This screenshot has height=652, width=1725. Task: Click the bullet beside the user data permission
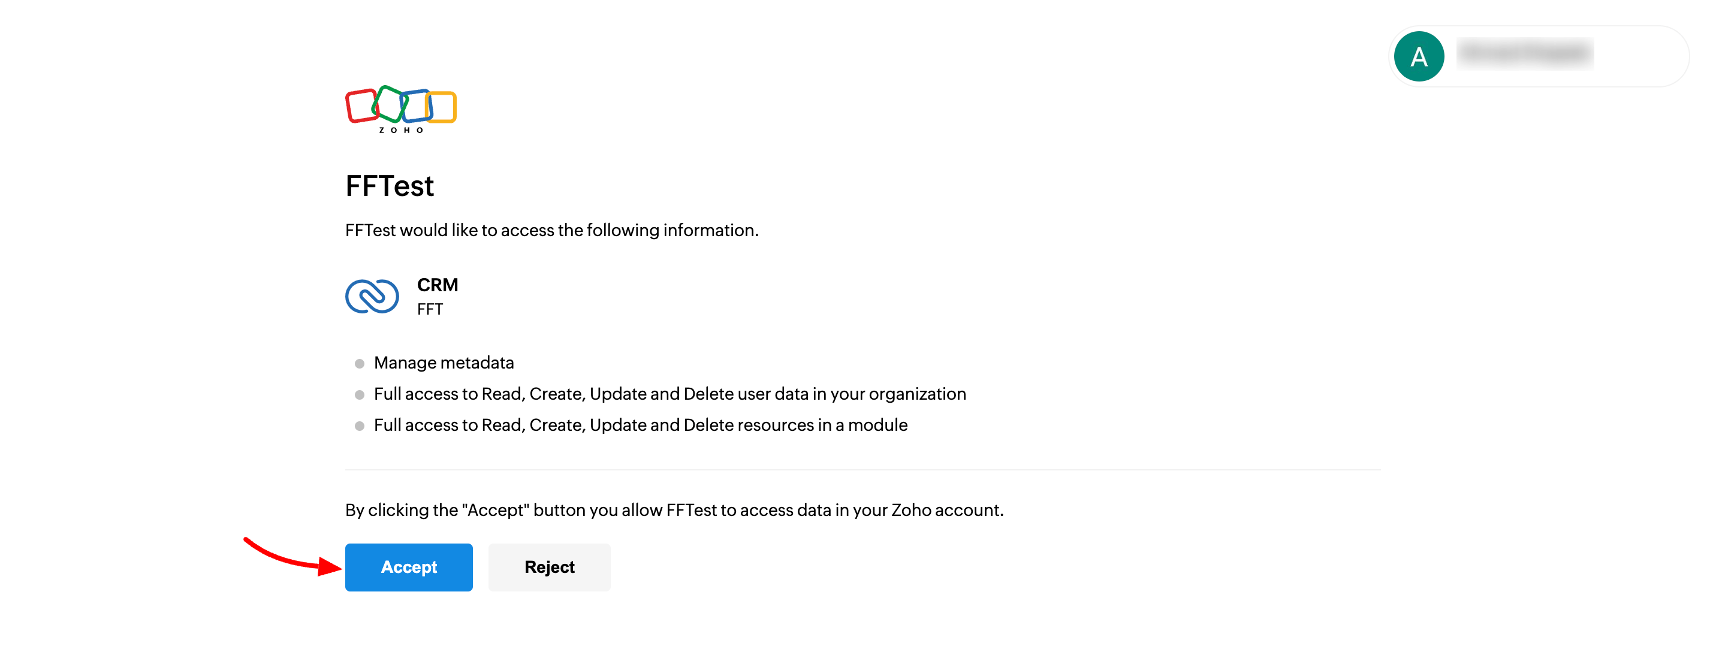click(x=360, y=395)
